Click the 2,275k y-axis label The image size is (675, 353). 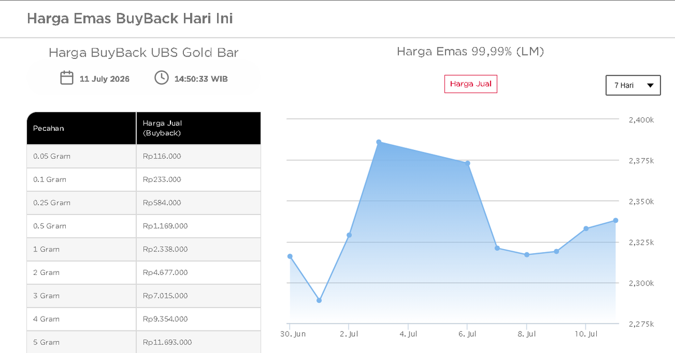coord(641,324)
